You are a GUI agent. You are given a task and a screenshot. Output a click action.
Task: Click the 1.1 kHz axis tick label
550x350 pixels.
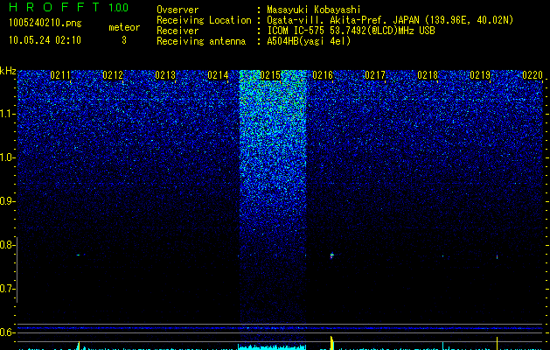click(8, 114)
